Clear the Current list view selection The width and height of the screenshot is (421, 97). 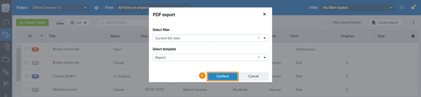point(259,38)
